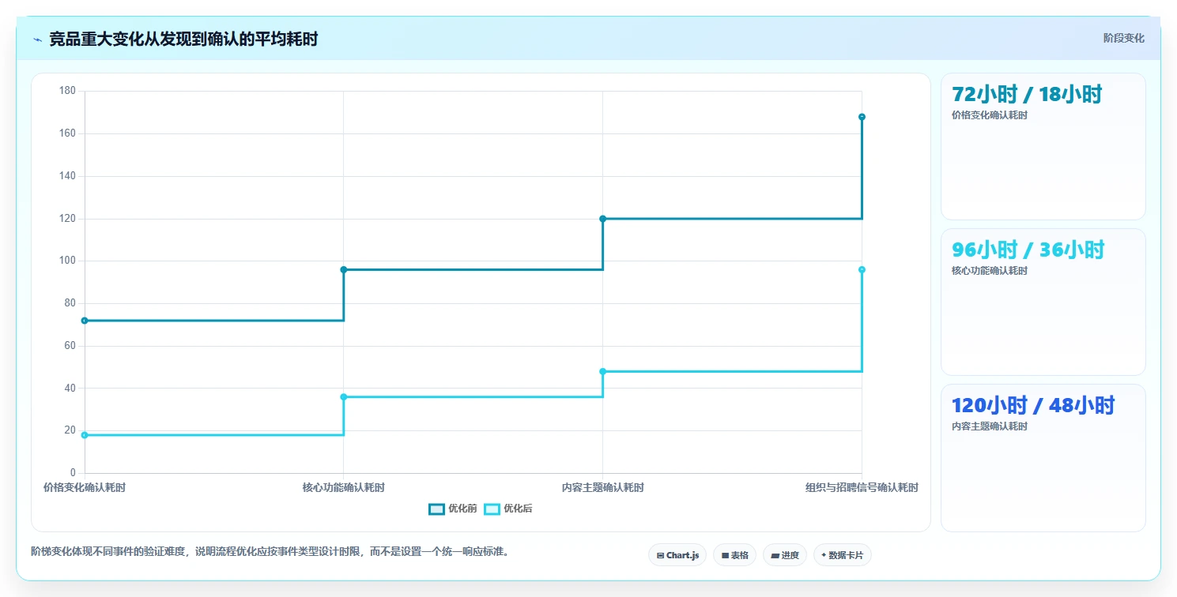The width and height of the screenshot is (1177, 597).
Task: Click the y-axis value 0
Action: click(x=73, y=473)
